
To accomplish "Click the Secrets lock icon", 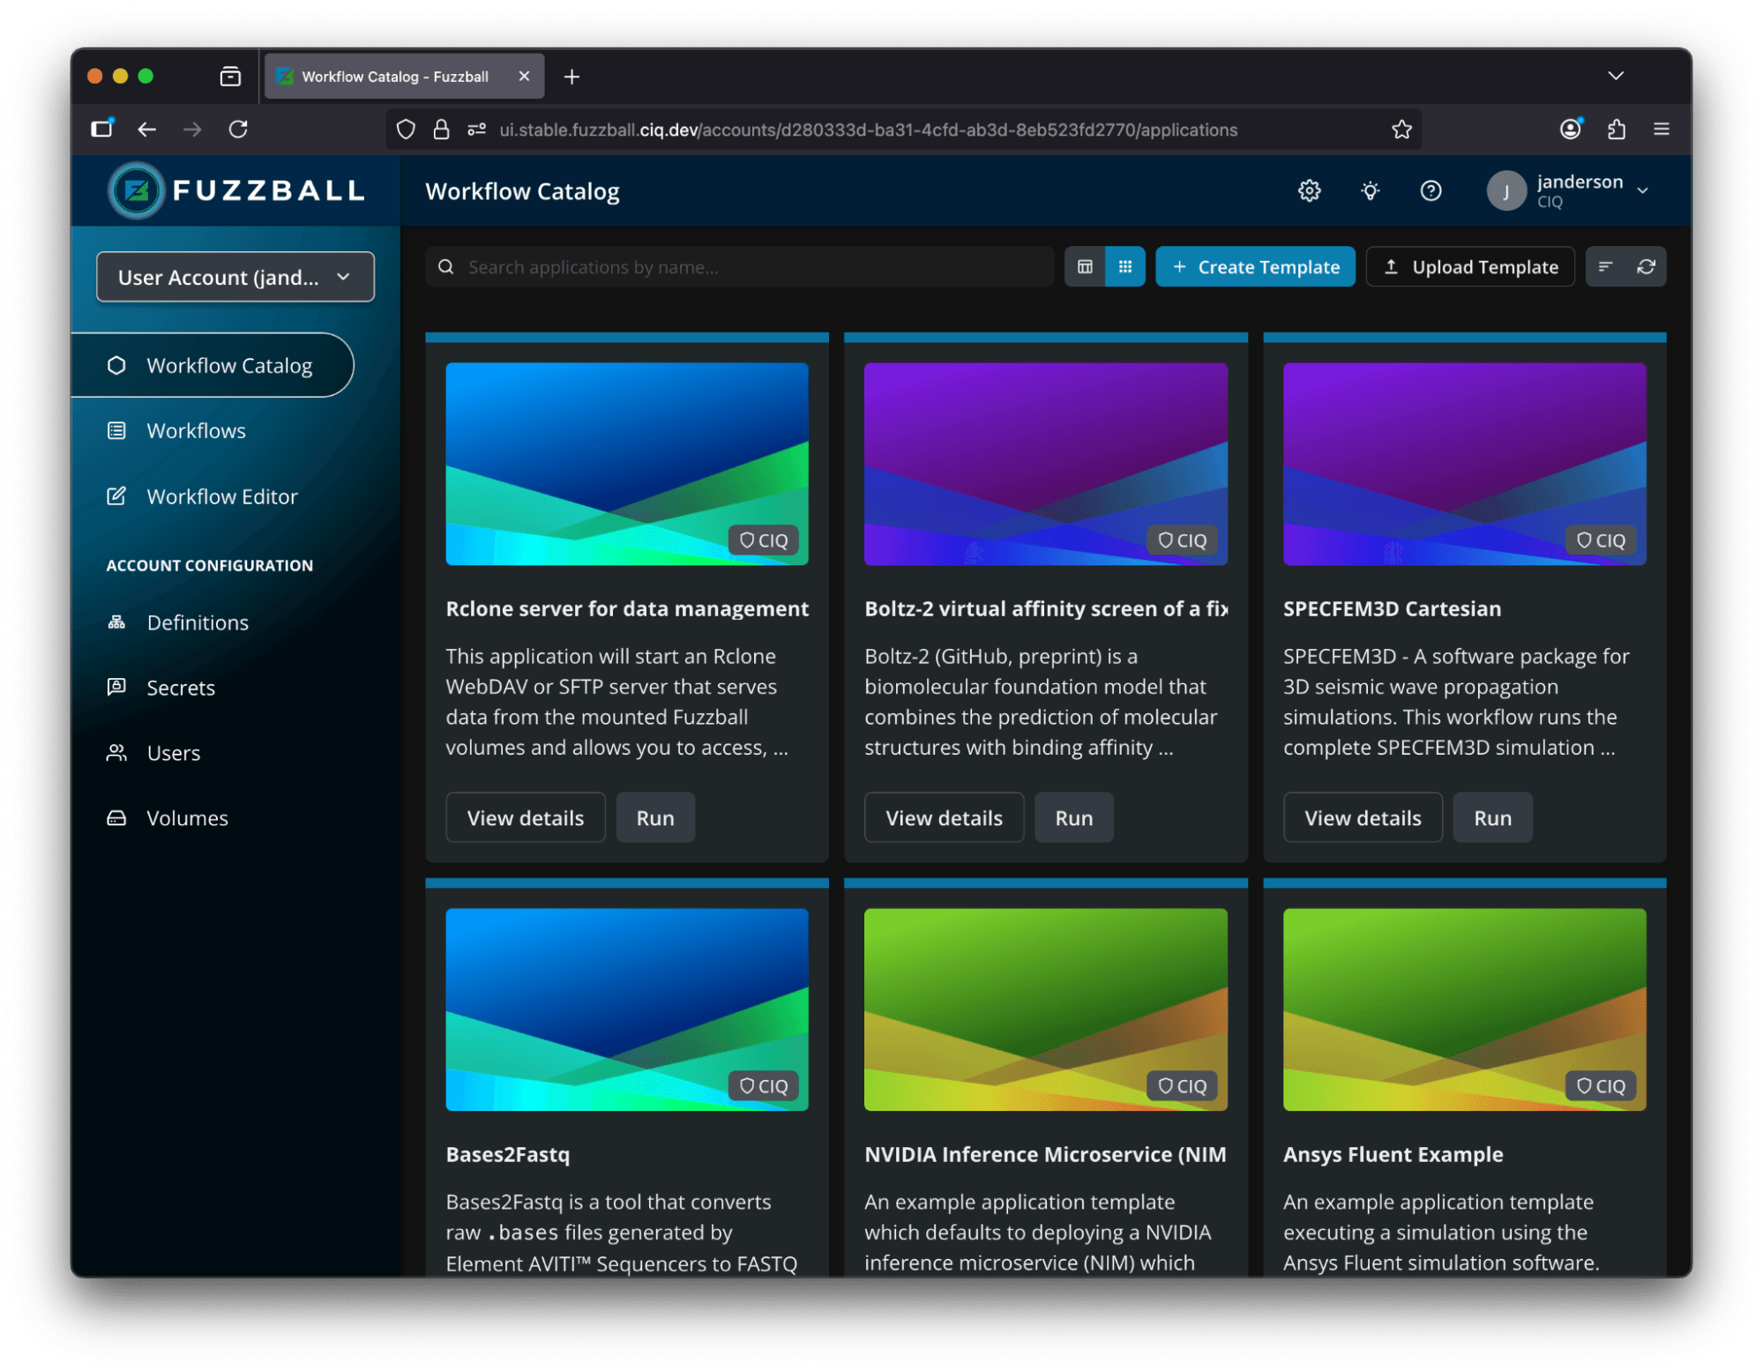I will point(116,687).
